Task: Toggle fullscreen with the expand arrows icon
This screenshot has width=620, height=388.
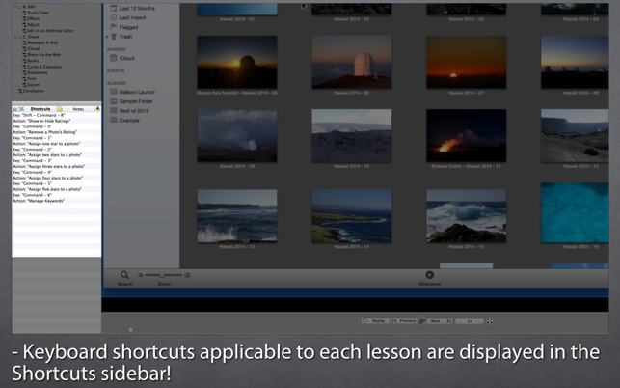Action: [x=490, y=321]
